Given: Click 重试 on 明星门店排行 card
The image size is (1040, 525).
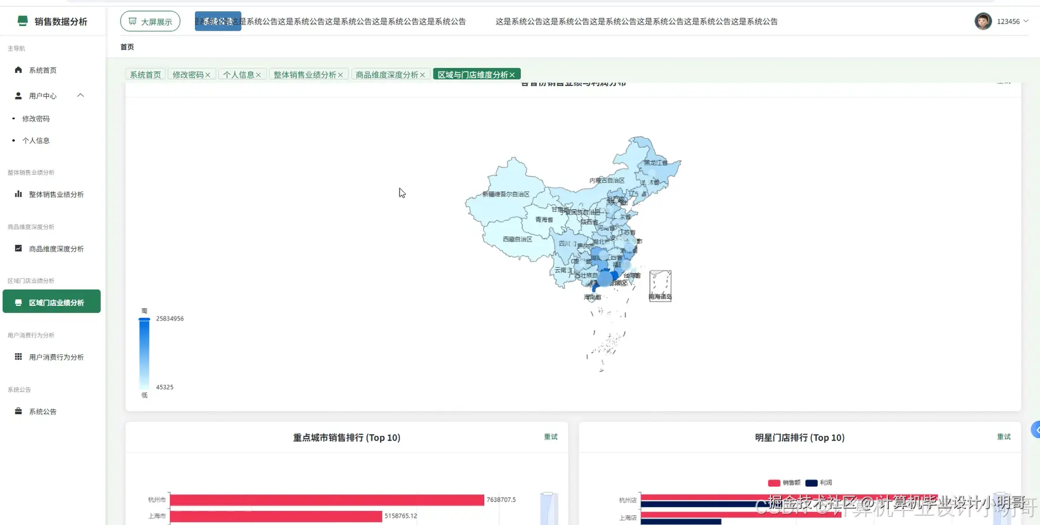Looking at the screenshot, I should pos(1004,437).
